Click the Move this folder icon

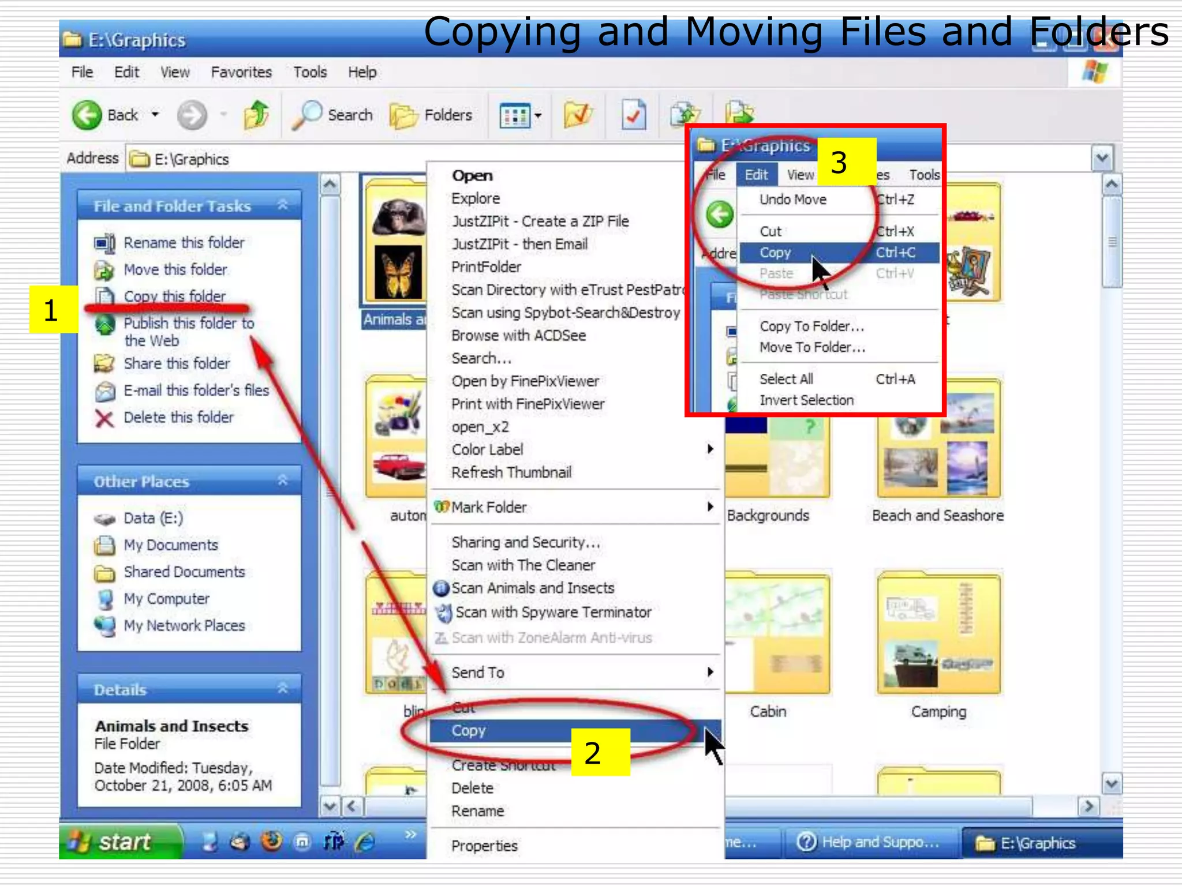[x=104, y=270]
